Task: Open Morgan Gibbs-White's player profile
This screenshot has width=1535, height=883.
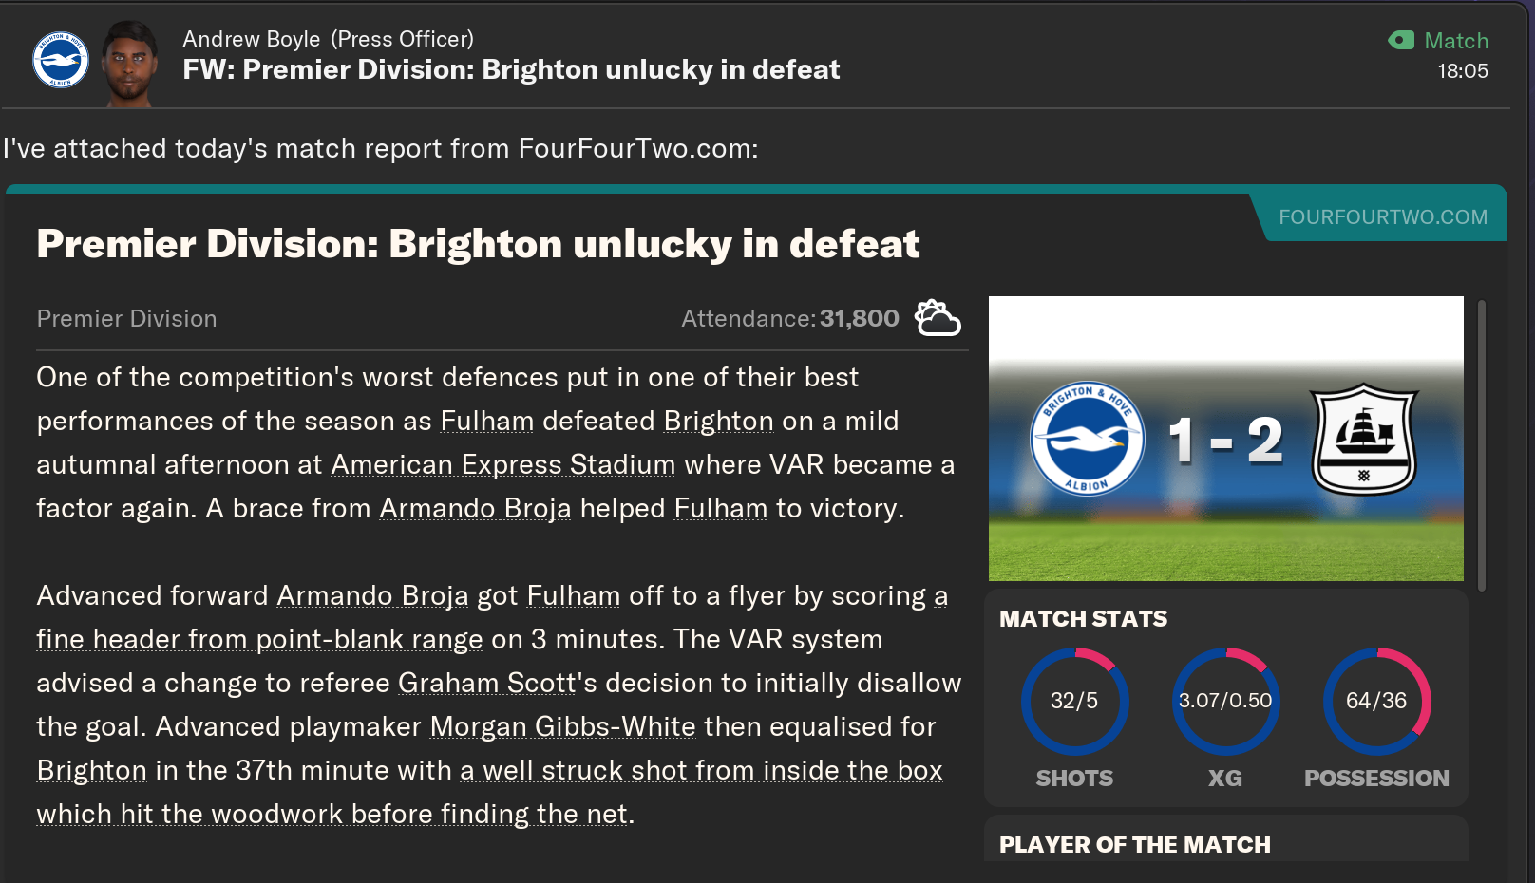Action: 562,726
